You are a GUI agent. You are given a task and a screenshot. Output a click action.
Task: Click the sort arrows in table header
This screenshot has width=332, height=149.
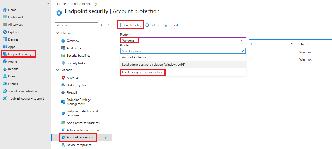[293, 44]
